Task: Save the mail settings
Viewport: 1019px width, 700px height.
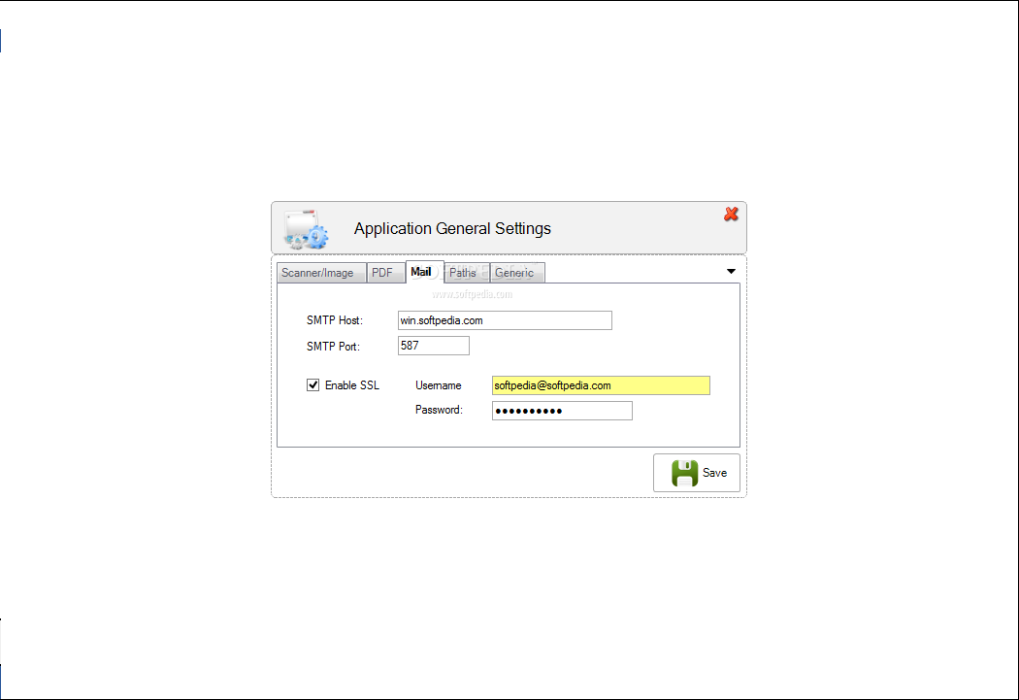Action: (x=697, y=473)
